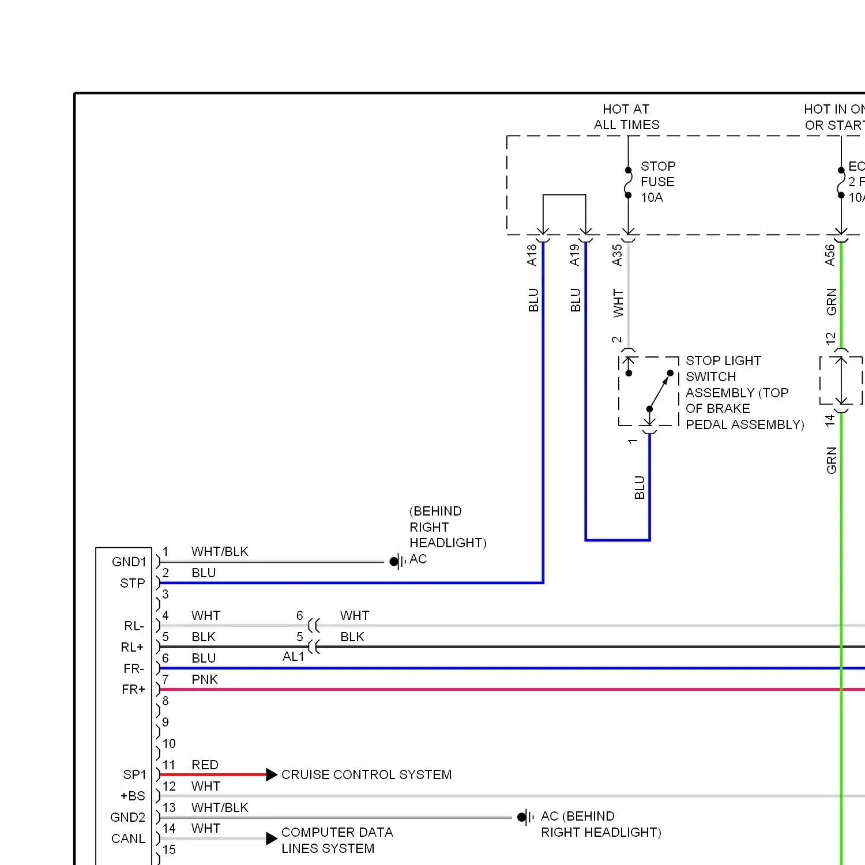Click the GRN label below junction pin 14

point(832,460)
